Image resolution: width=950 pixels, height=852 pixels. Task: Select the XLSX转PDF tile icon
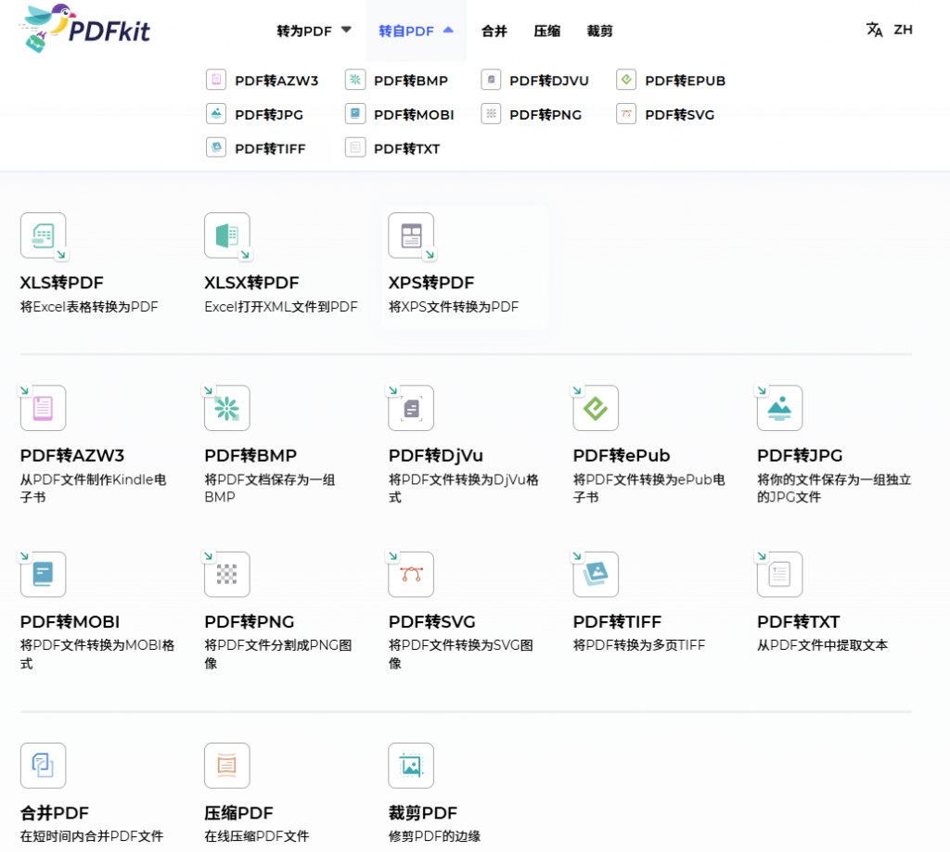click(x=227, y=235)
